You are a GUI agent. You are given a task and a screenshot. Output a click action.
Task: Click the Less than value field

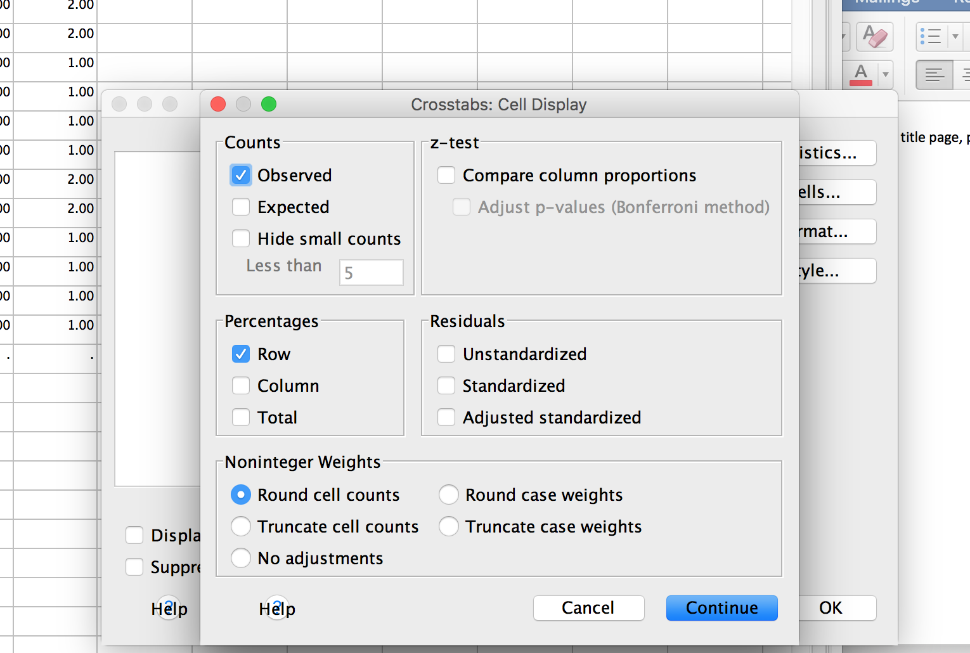[x=372, y=273]
